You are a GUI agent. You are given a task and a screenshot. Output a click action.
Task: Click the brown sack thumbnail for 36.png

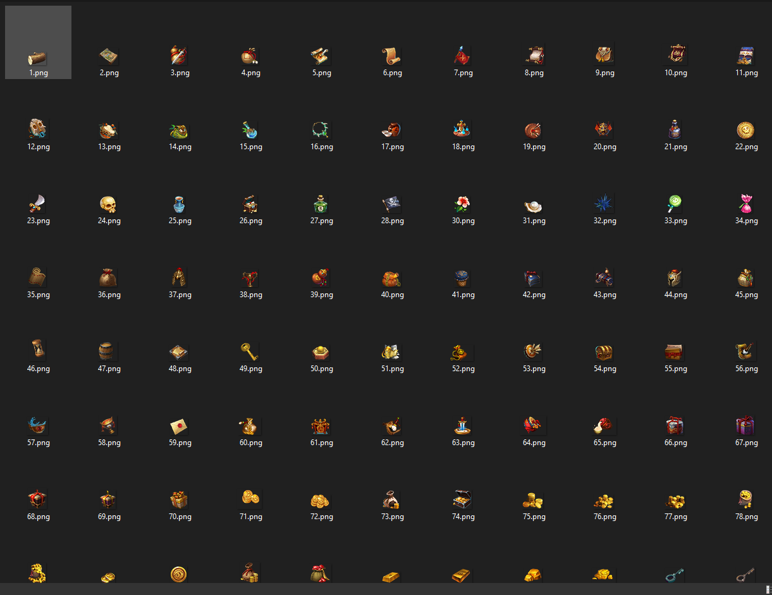109,278
